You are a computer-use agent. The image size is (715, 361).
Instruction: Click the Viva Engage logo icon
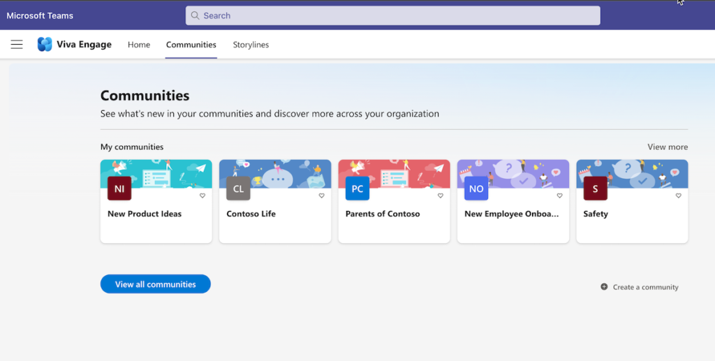(x=45, y=44)
